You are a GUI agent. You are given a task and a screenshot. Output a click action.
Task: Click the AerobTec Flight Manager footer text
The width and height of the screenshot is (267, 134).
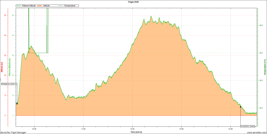[x=13, y=132]
